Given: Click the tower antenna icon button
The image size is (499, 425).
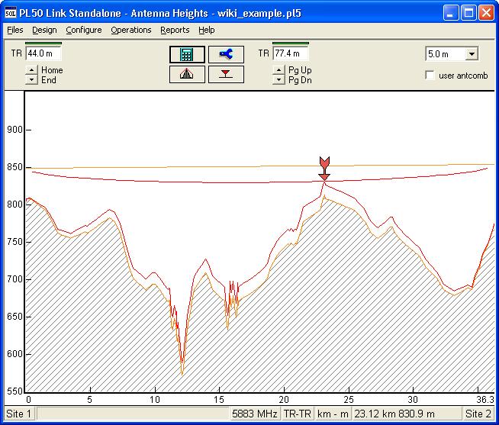Looking at the screenshot, I should (x=187, y=74).
